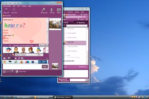Play the red beanie character audible
Screen dimensions: 149x99
pyautogui.click(x=31, y=50)
